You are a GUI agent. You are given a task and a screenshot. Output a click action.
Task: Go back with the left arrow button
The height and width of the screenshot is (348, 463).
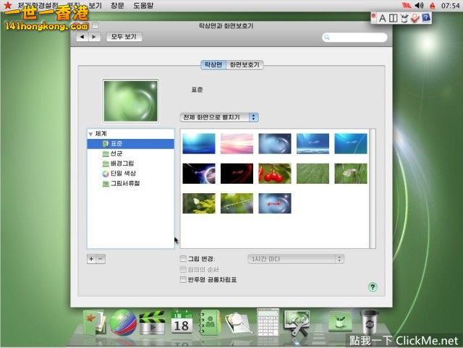(82, 37)
